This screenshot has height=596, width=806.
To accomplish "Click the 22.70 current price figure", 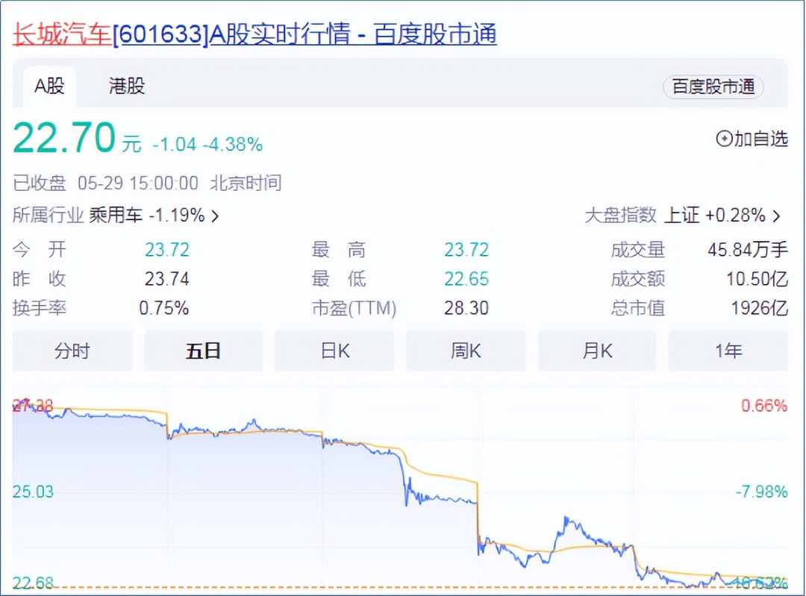I will [64, 137].
